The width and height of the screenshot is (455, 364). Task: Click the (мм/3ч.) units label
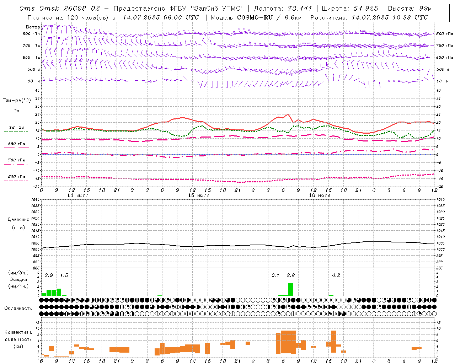[18, 273]
